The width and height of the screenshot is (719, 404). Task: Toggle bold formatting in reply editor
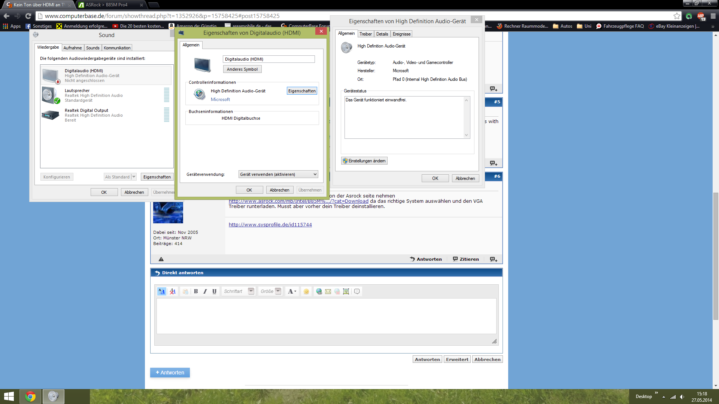pyautogui.click(x=196, y=291)
